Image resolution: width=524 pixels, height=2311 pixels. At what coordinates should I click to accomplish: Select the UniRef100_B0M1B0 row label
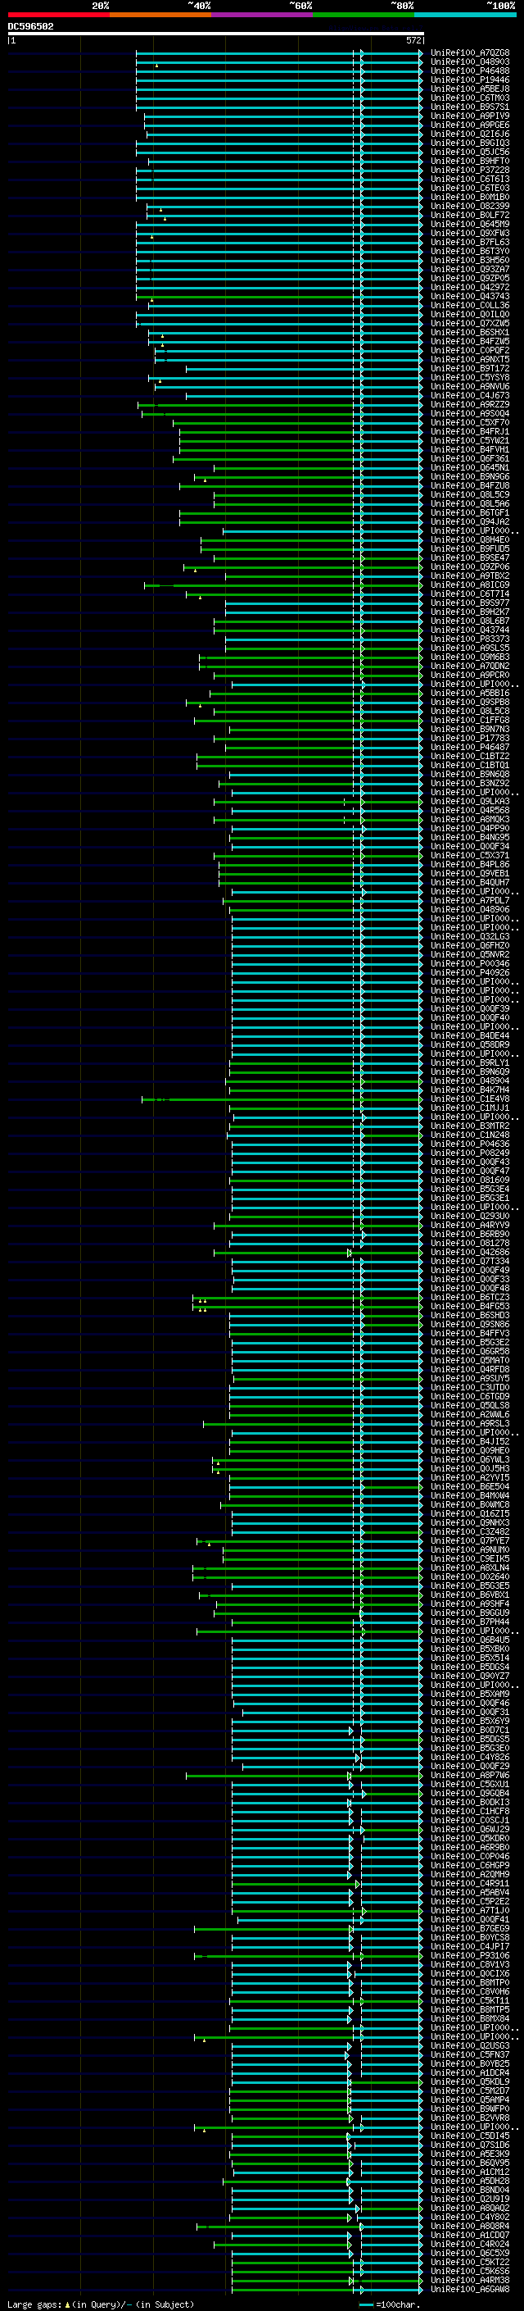(x=470, y=198)
